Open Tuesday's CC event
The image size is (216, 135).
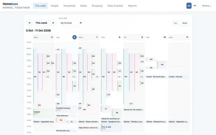pos(58,95)
